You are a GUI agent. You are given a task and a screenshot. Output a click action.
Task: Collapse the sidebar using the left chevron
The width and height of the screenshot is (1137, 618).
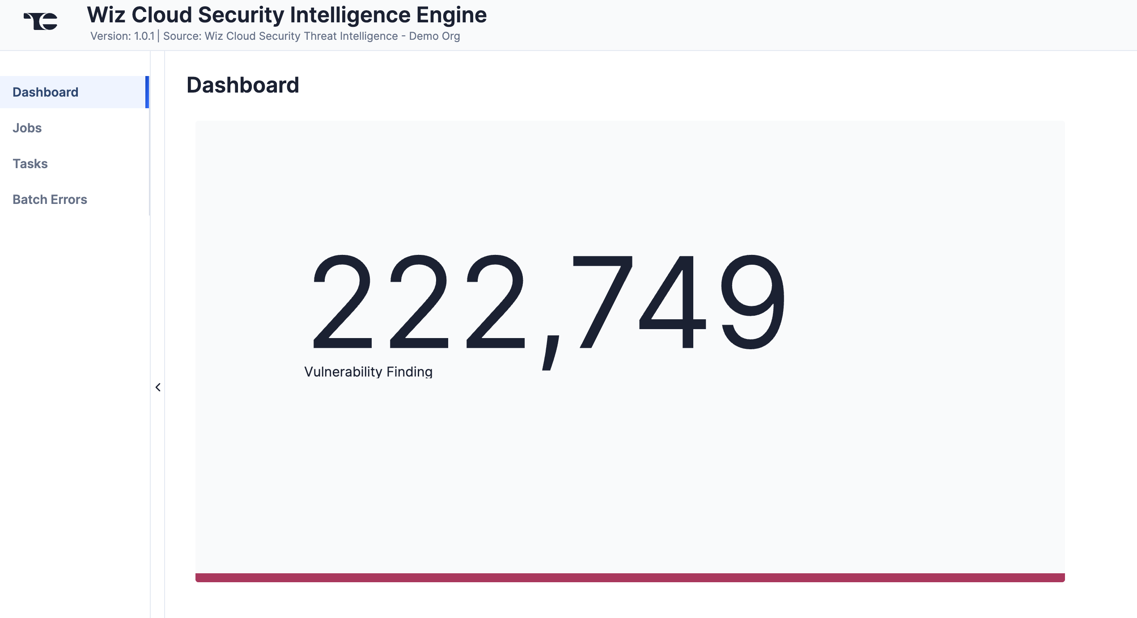point(158,386)
